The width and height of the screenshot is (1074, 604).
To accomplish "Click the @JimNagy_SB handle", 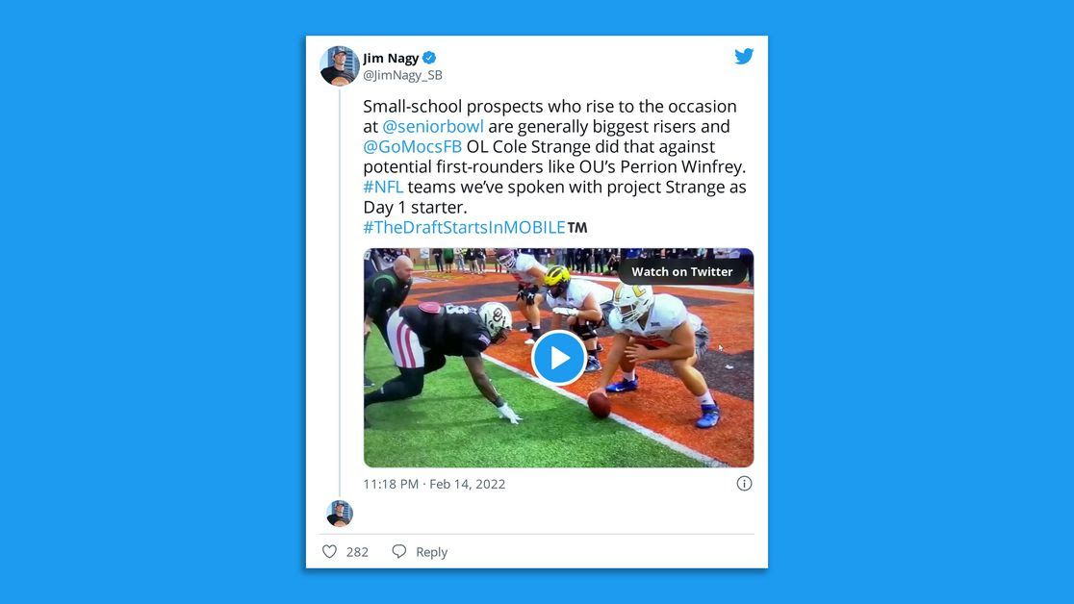I will pyautogui.click(x=402, y=75).
